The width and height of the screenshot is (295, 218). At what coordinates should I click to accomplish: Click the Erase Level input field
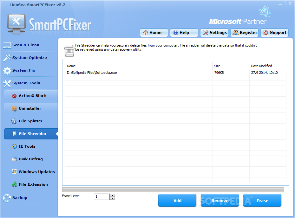102,196
